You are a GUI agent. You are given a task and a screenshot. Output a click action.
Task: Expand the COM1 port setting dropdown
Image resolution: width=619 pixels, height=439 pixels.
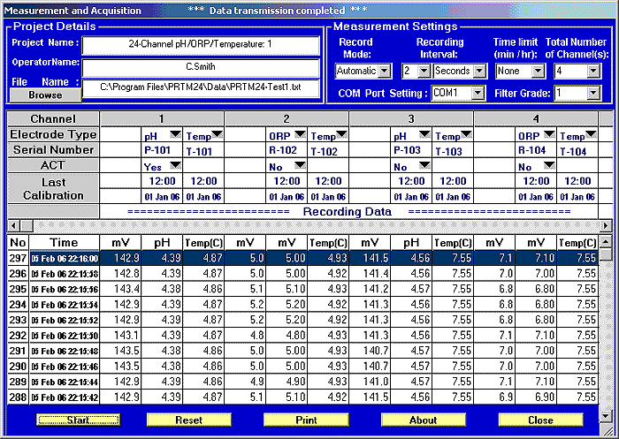point(478,94)
